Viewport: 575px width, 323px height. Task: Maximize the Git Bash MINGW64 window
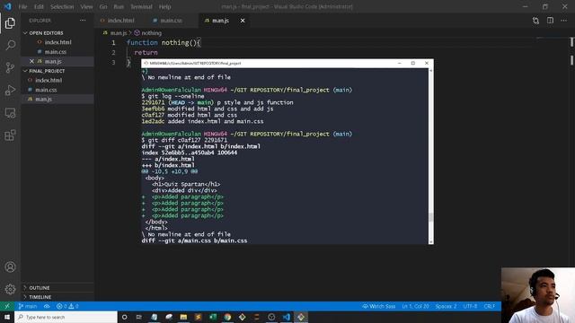pyautogui.click(x=413, y=63)
